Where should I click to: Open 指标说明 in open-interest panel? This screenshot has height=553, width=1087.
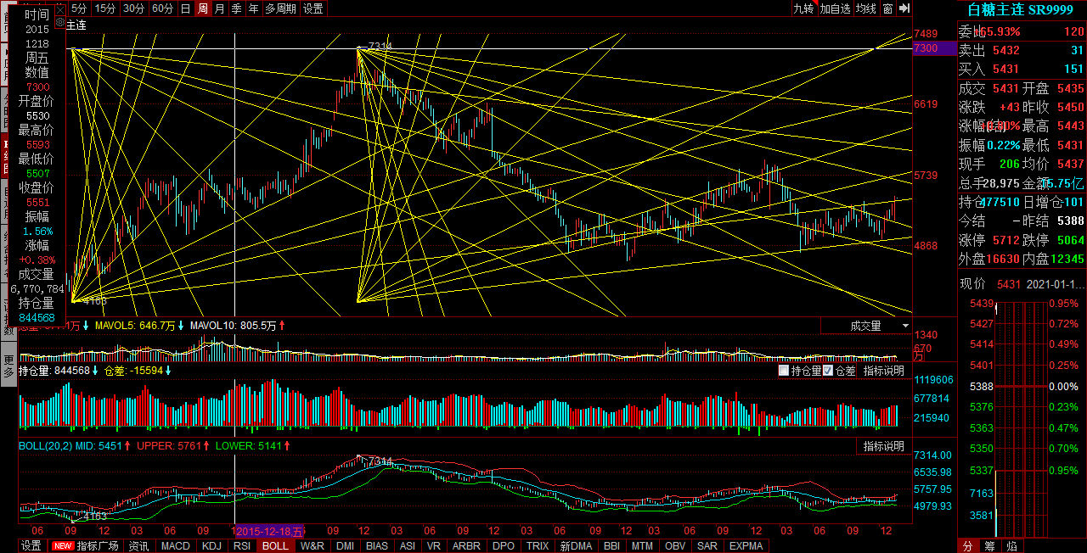click(884, 371)
